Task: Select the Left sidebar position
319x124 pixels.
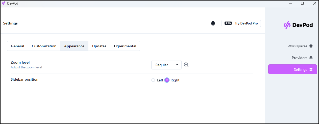Action: [153, 80]
